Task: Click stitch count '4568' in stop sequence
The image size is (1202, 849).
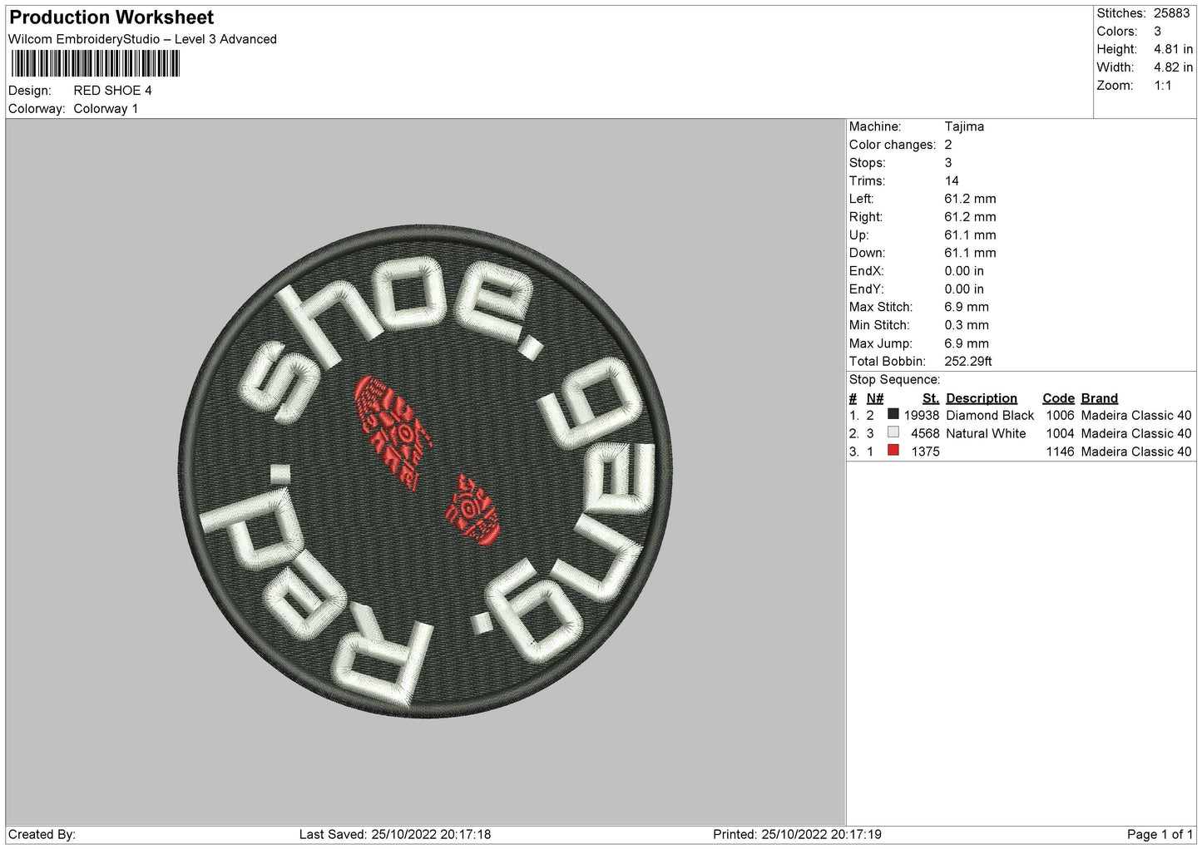Action: coord(925,434)
